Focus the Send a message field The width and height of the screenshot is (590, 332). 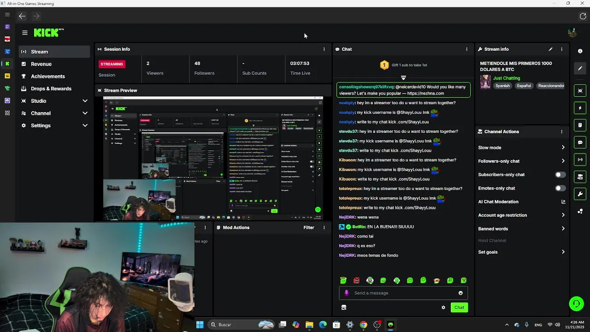pos(403,293)
